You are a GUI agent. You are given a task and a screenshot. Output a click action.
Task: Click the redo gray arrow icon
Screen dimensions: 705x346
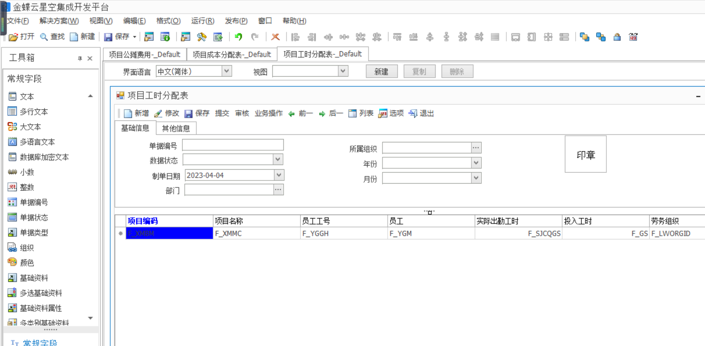pyautogui.click(x=255, y=37)
